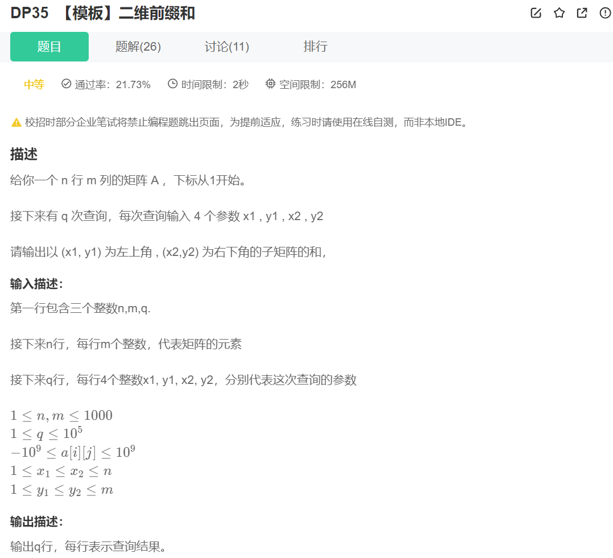Click the 空间限制: 256M text
The height and width of the screenshot is (558, 613).
317,84
